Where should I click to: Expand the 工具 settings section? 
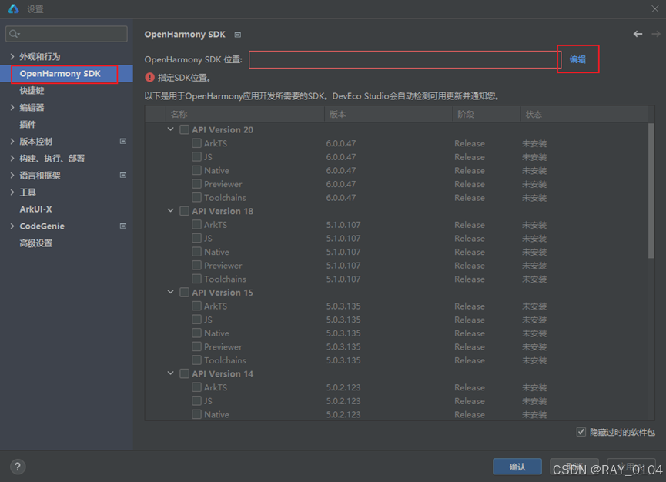pos(12,192)
